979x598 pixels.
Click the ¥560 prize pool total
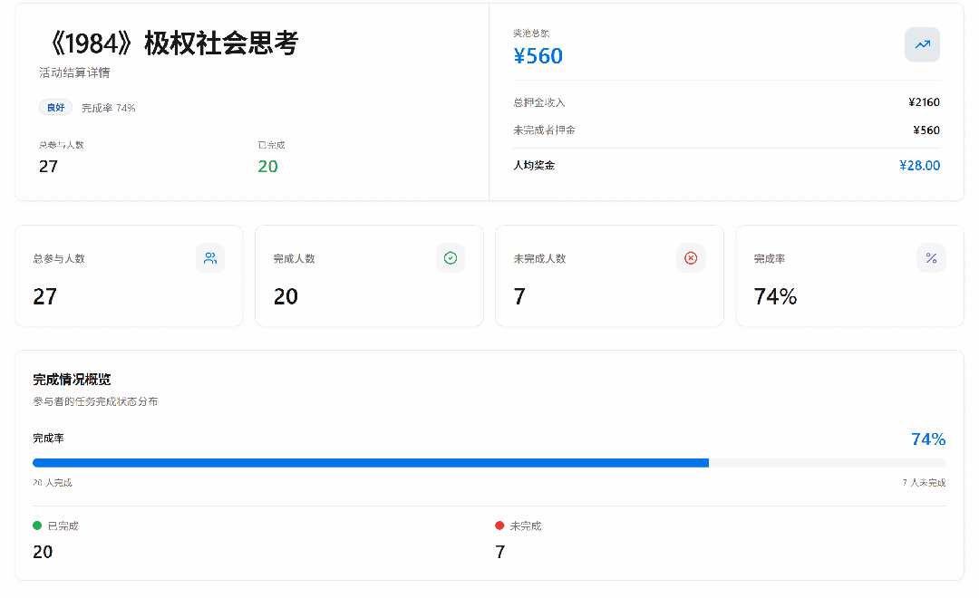click(538, 56)
